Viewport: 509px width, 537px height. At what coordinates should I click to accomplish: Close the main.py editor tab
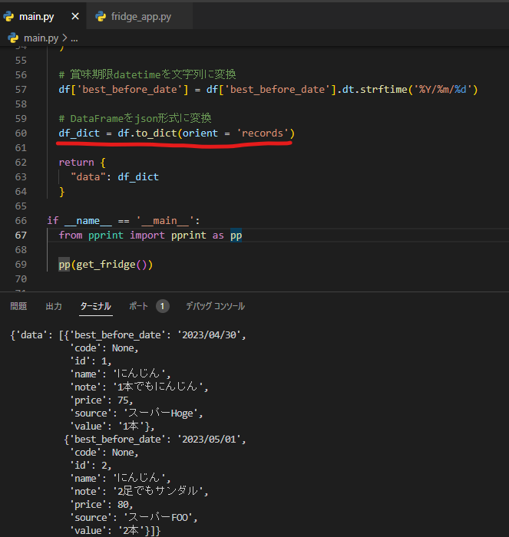pyautogui.click(x=75, y=15)
